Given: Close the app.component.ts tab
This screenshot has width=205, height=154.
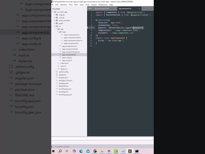Looking at the screenshot, I should [139, 9].
